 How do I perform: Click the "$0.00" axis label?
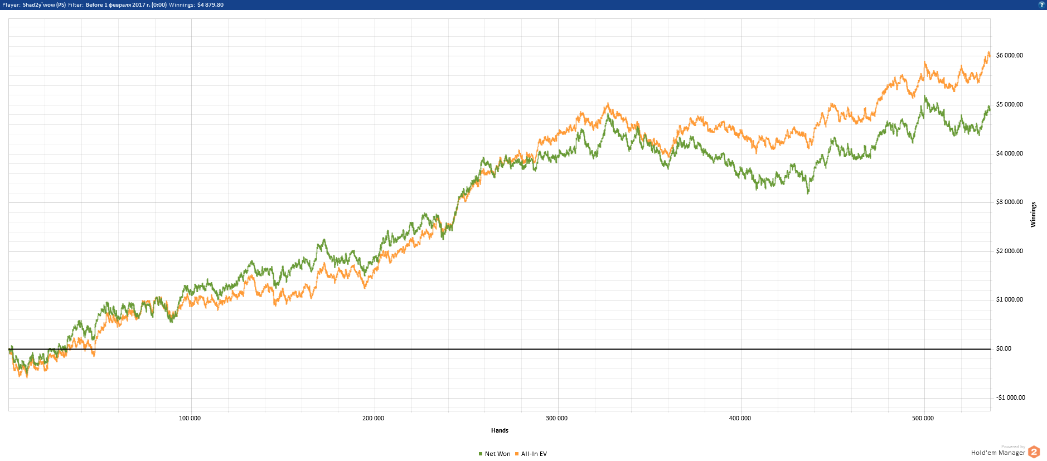point(1004,349)
